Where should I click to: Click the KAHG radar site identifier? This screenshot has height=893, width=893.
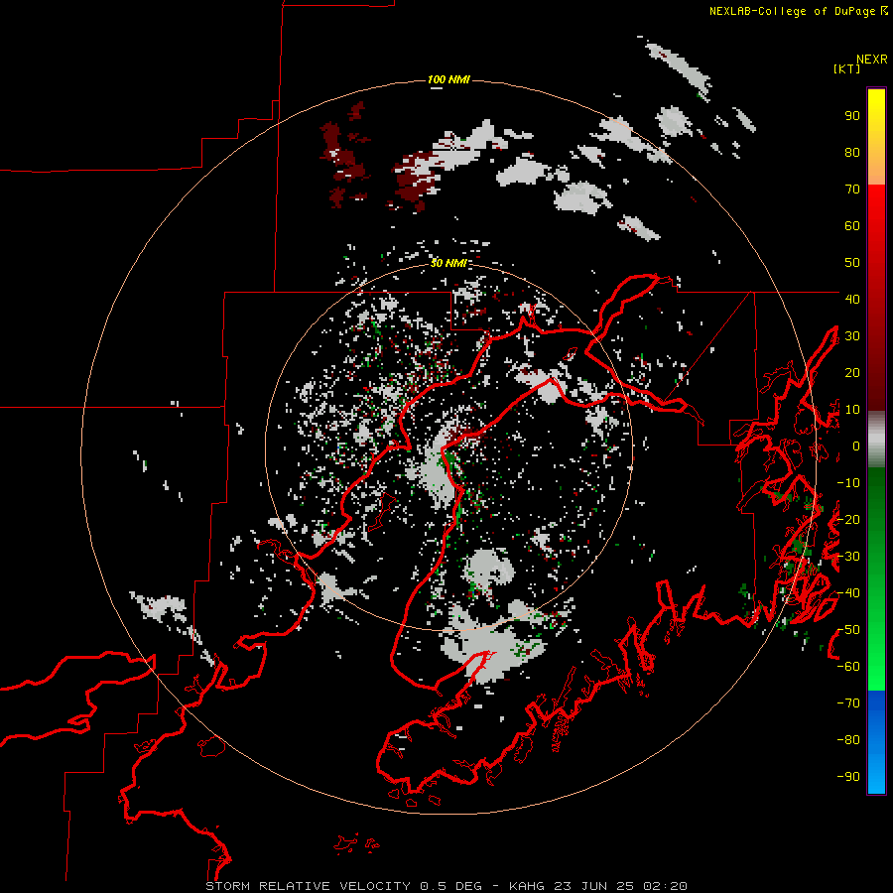point(527,886)
